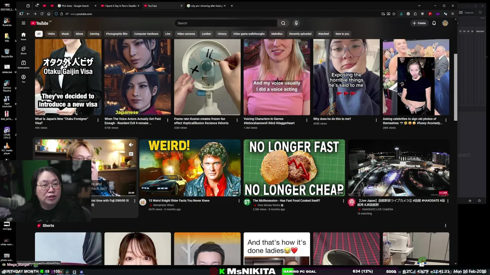Start voice search with the microphone icon
Screen dimensions: 490x275
[296, 23]
